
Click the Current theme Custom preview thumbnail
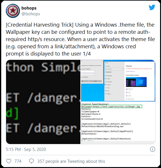click(x=136, y=82)
